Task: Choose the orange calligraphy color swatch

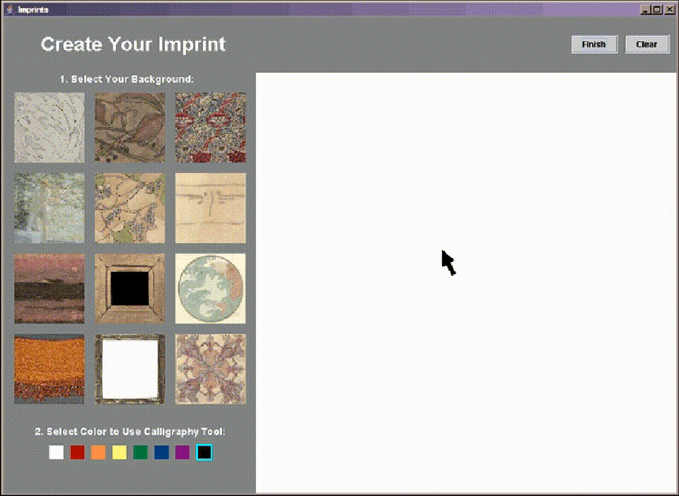Action: [98, 452]
